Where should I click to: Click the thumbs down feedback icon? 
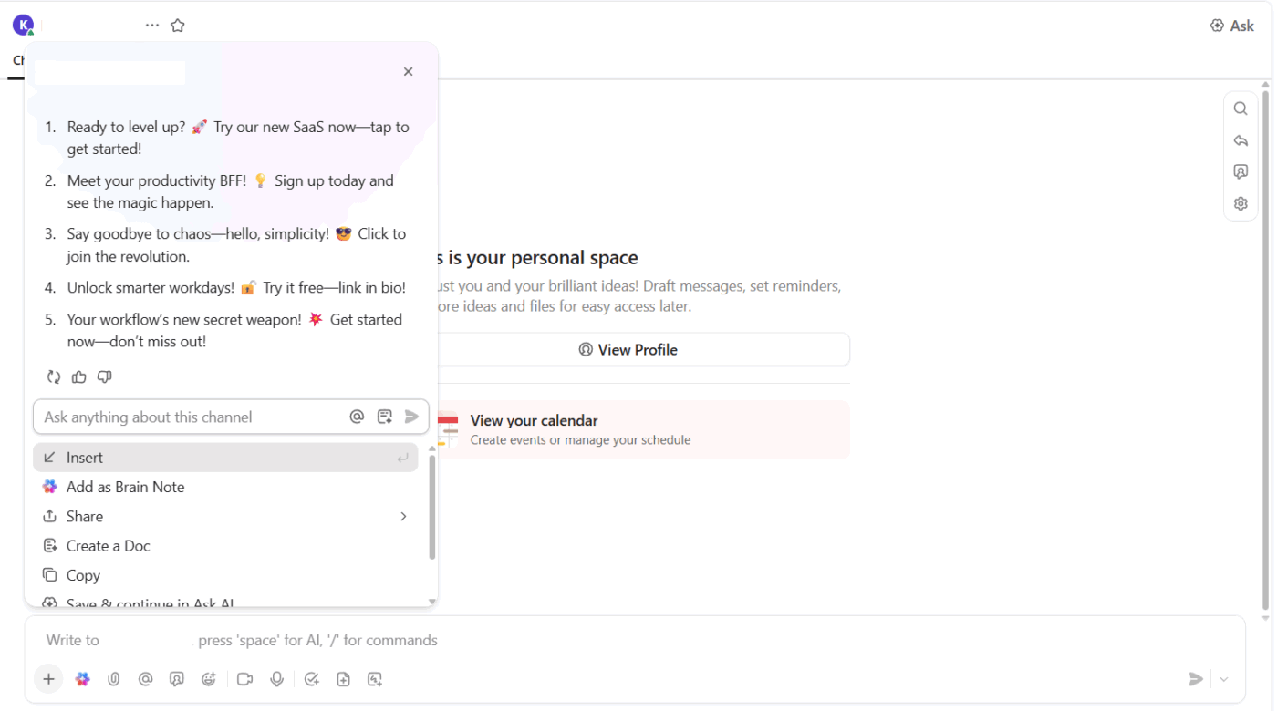click(105, 377)
